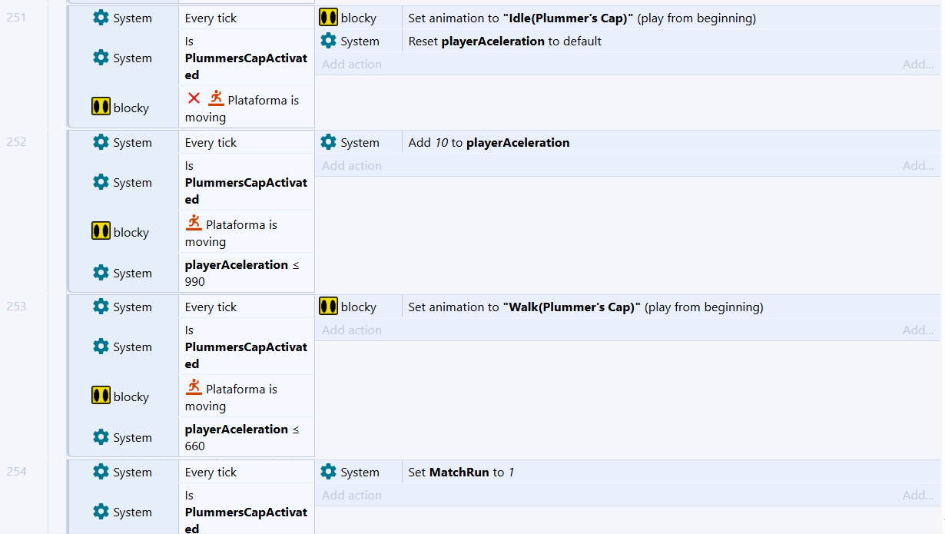Select "Set animation to Idle(Plummer's Cap)" action

(x=582, y=18)
